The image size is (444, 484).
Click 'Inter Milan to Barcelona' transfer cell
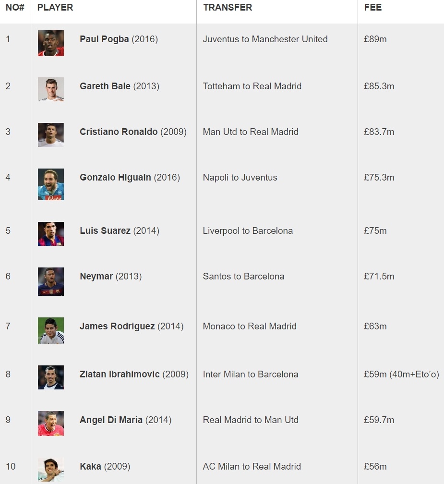point(251,375)
